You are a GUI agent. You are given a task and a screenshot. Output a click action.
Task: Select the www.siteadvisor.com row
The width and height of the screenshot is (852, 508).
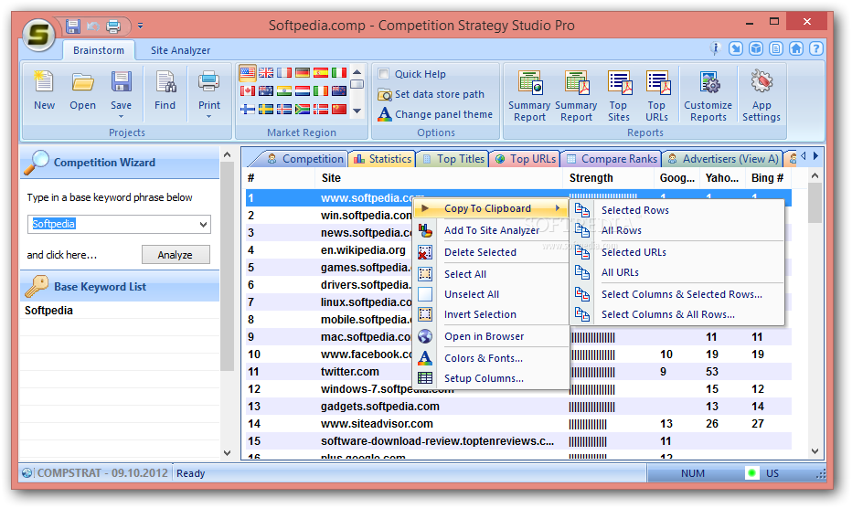click(x=518, y=424)
